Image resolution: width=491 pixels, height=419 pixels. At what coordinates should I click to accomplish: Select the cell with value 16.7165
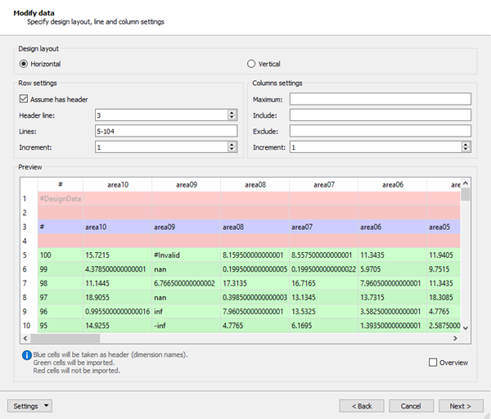tap(324, 283)
